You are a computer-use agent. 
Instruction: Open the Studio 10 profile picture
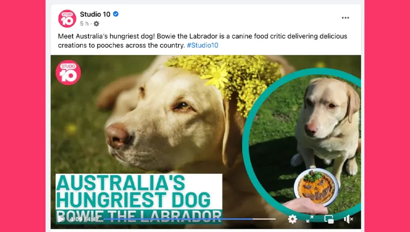[x=67, y=18]
